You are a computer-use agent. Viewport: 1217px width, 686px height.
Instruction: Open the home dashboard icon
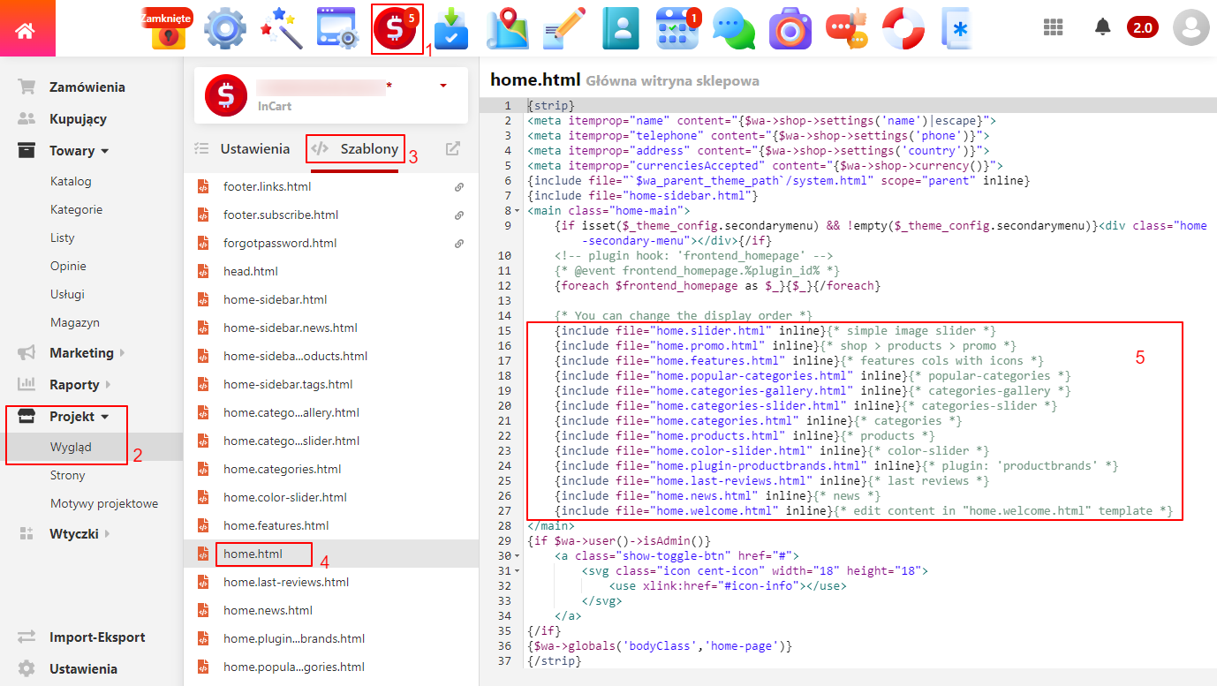click(25, 30)
